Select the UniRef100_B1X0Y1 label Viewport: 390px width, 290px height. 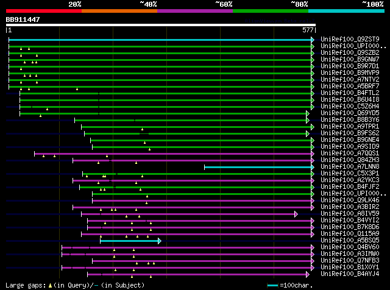[350, 267]
